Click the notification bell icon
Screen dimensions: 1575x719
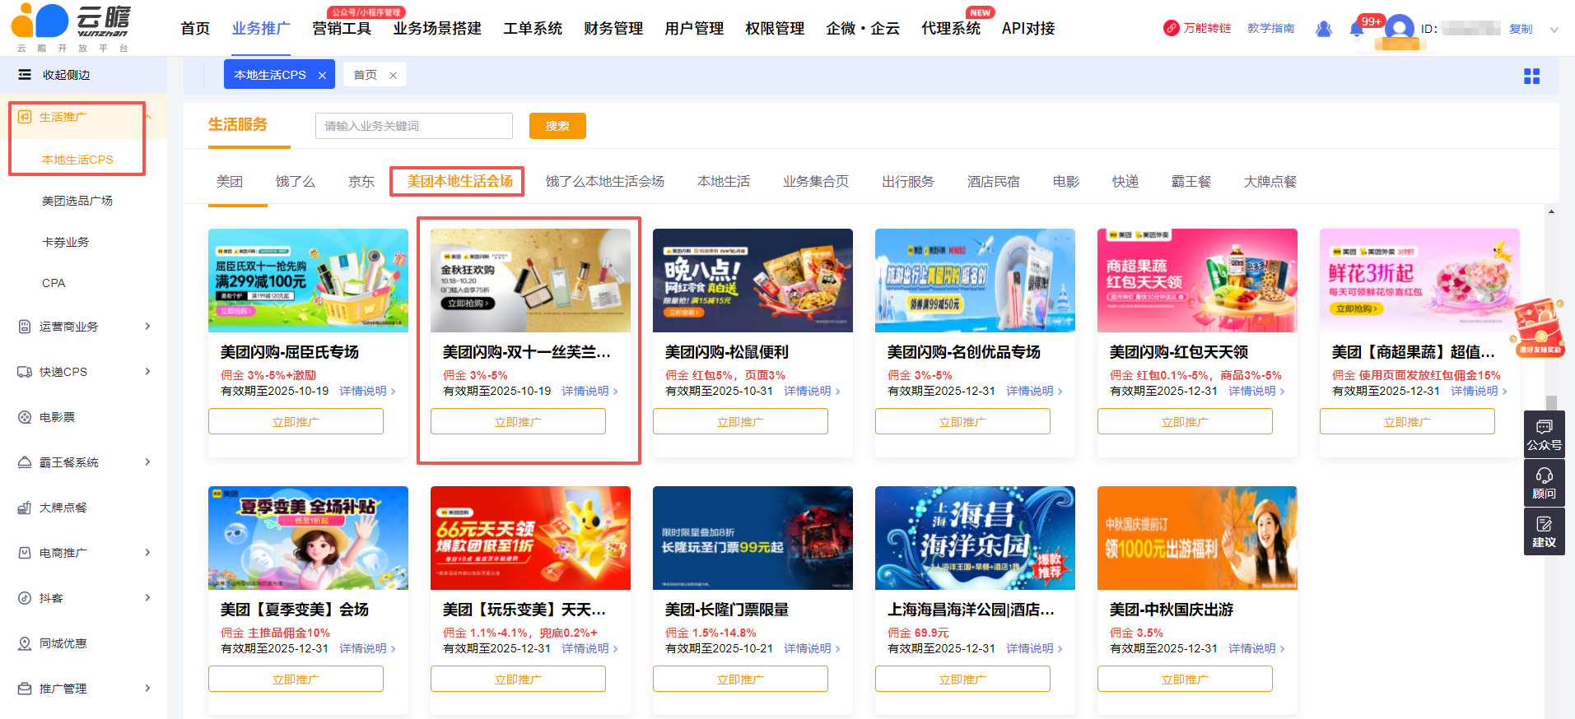(1356, 30)
